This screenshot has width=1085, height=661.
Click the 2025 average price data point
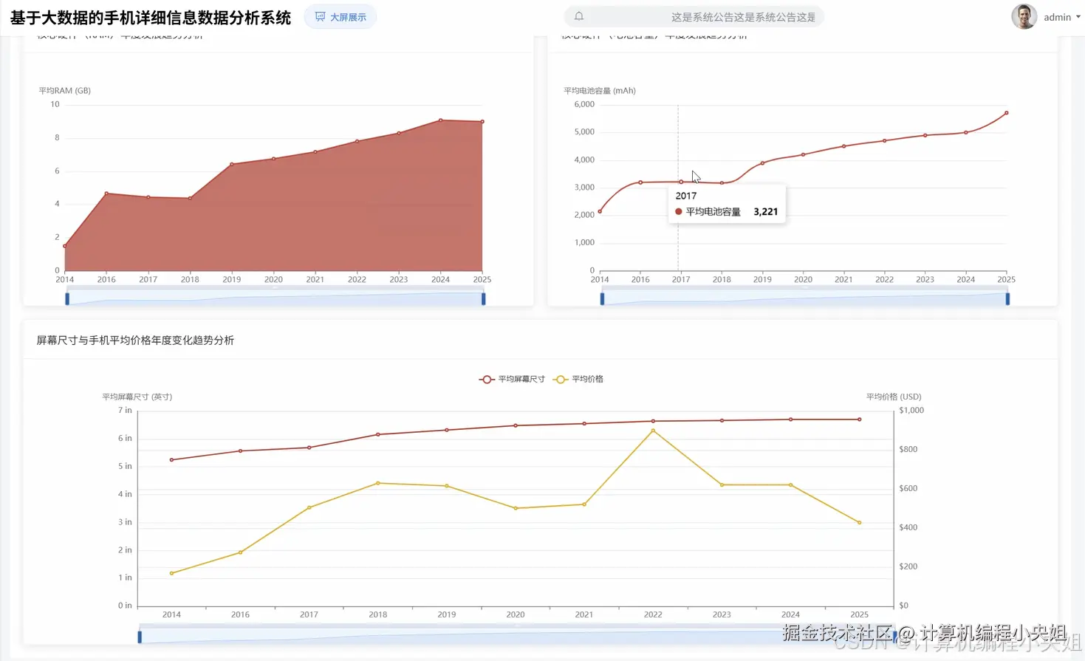click(x=859, y=523)
